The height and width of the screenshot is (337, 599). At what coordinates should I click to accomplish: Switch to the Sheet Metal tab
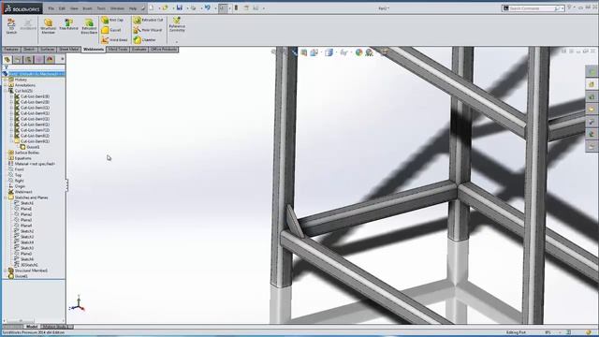pos(69,50)
